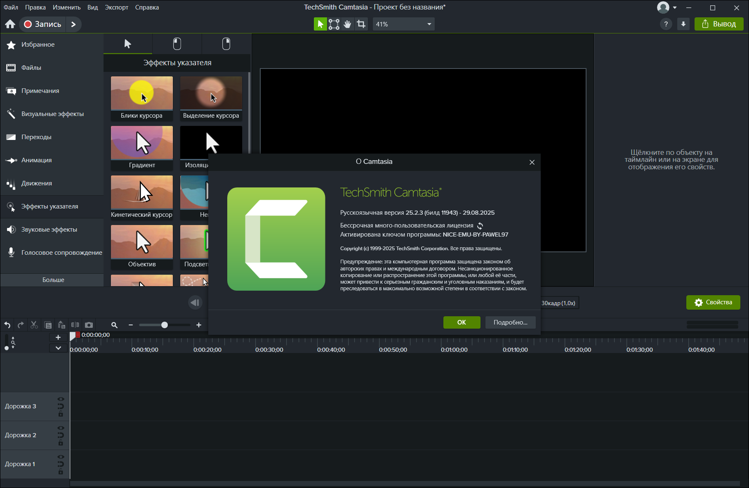Select the arrow Edit mode tool

tap(320, 24)
